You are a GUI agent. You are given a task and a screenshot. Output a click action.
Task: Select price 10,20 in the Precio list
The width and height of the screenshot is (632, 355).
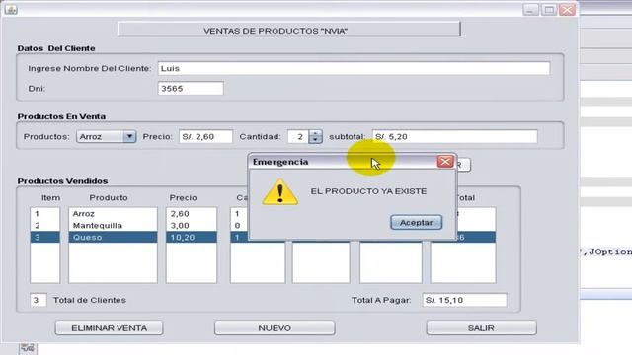[x=192, y=237]
